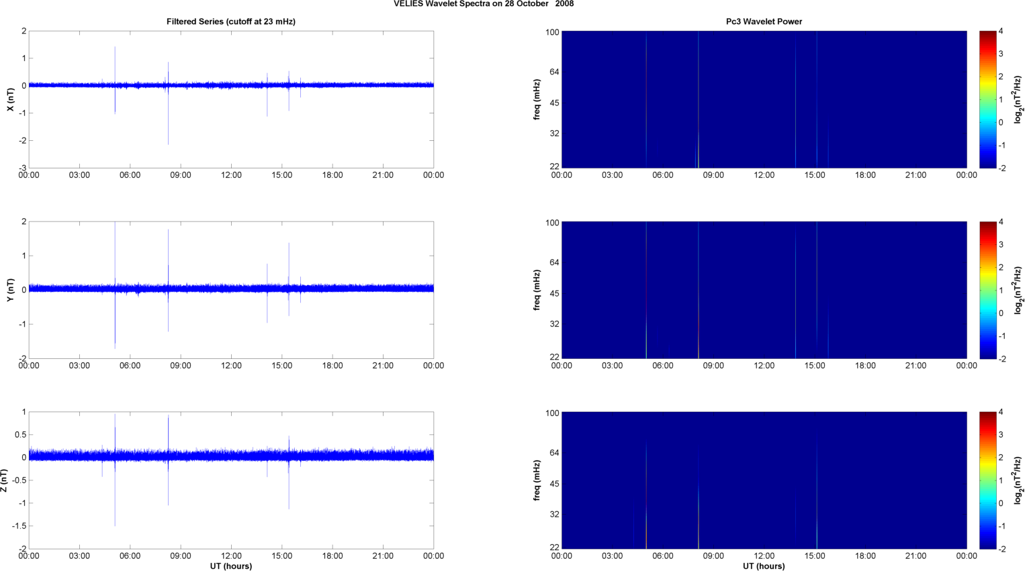
Task: Click the '4' tick on the top colorbar
Action: (x=1001, y=32)
